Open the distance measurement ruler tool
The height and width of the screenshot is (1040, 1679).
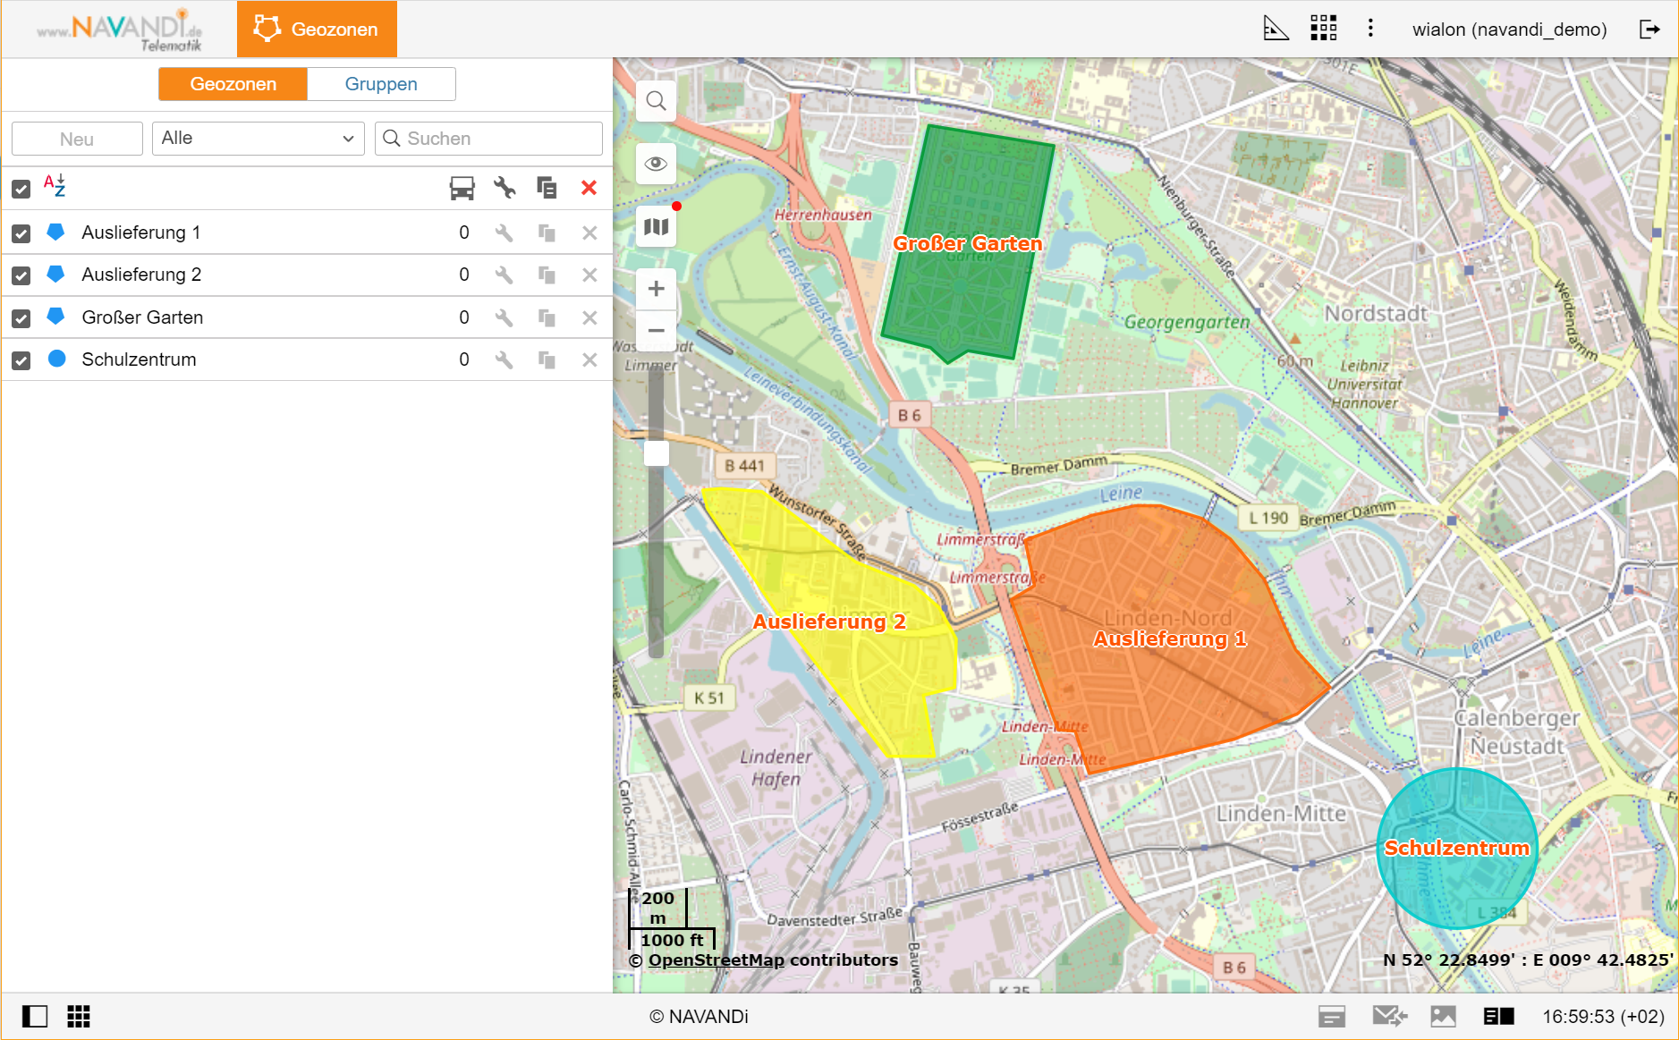(1275, 29)
